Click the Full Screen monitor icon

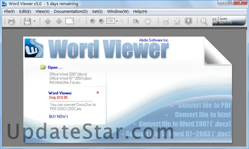(x=188, y=21)
